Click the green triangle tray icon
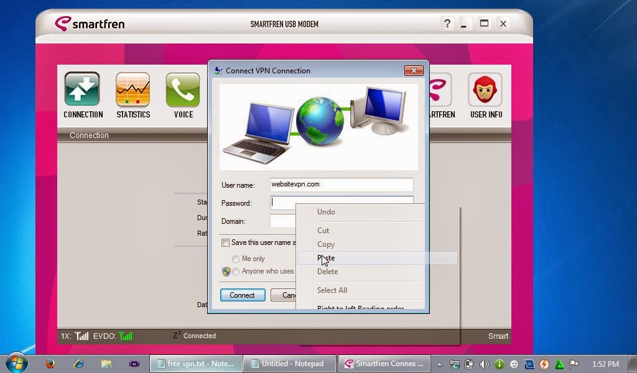This screenshot has width=637, height=373. click(559, 364)
